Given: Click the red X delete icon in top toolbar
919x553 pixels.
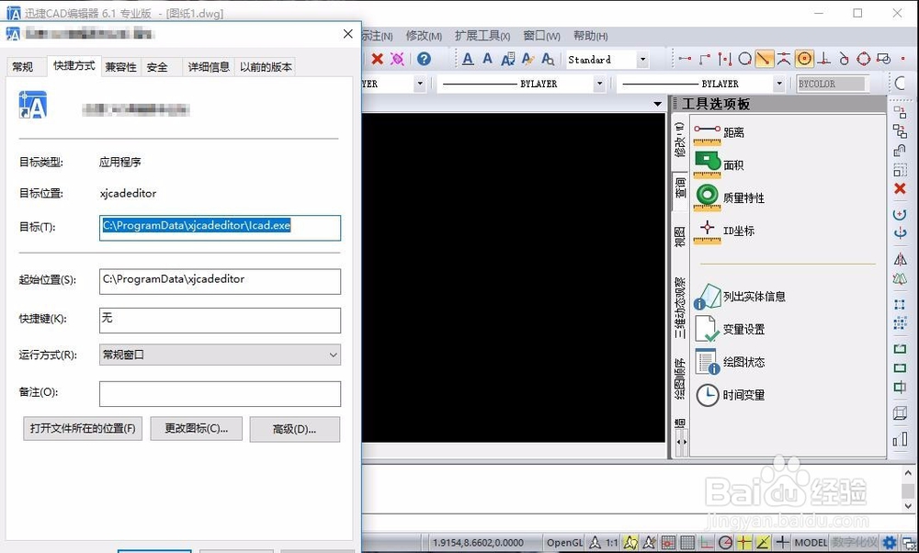Looking at the screenshot, I should coord(378,59).
